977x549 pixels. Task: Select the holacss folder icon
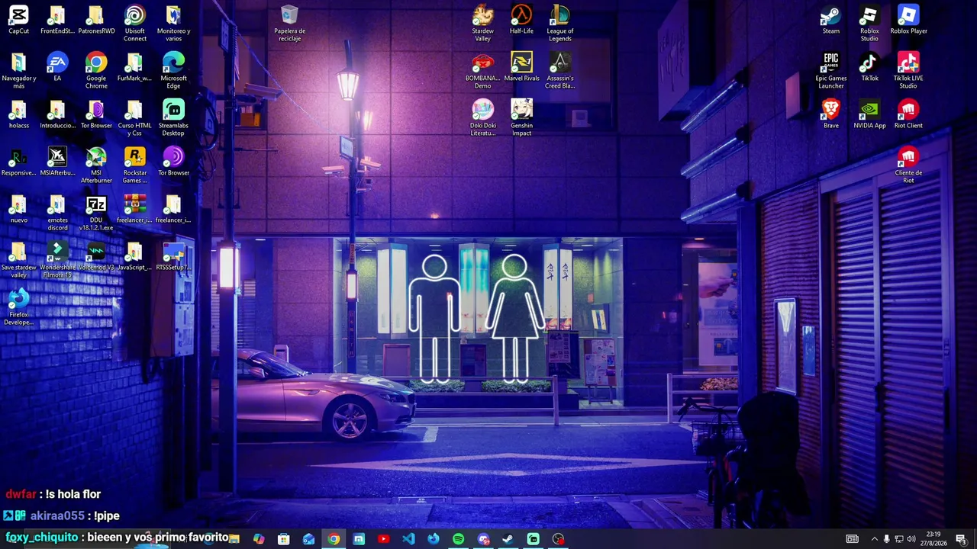pyautogui.click(x=18, y=114)
